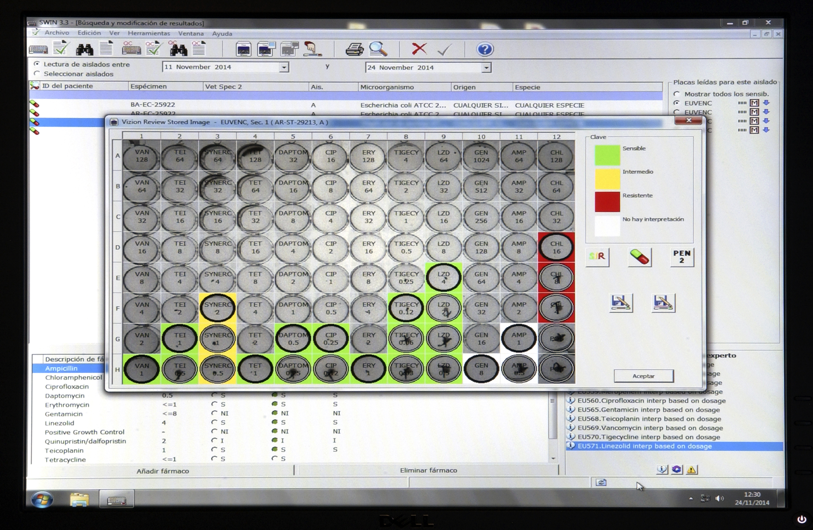Click the grey checkmark approve toolbar icon

pyautogui.click(x=444, y=50)
